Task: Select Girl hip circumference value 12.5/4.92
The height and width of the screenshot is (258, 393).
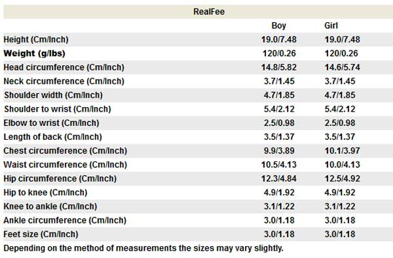Action: [x=343, y=178]
